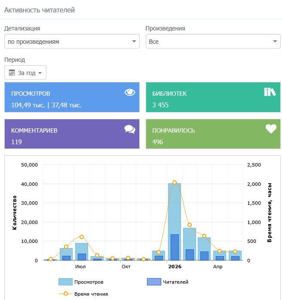Screen dimensions: 282x300
Task: Click the calendar icon in period button
Action: point(12,73)
